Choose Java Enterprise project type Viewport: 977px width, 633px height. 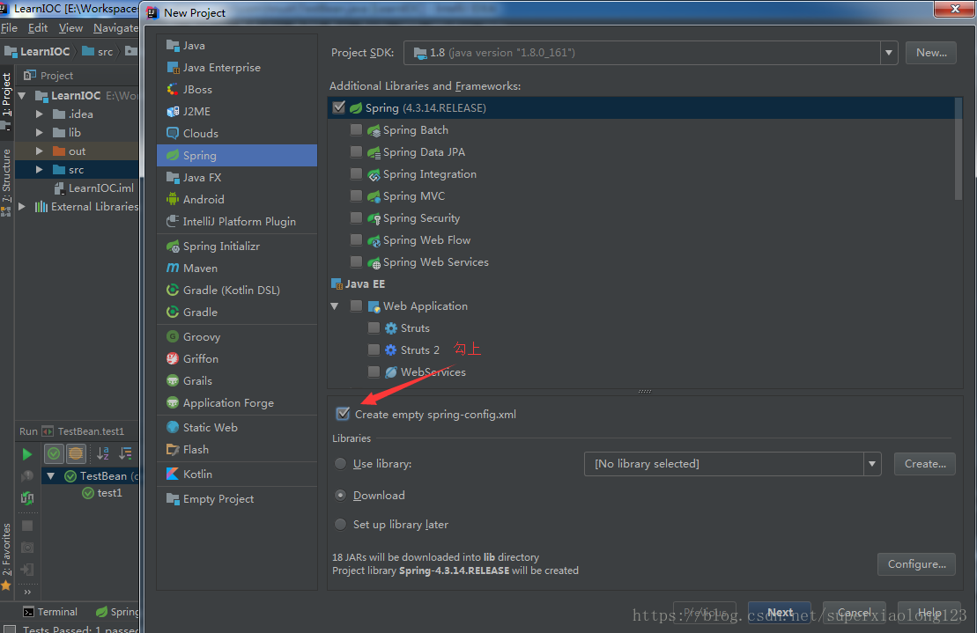(x=237, y=67)
